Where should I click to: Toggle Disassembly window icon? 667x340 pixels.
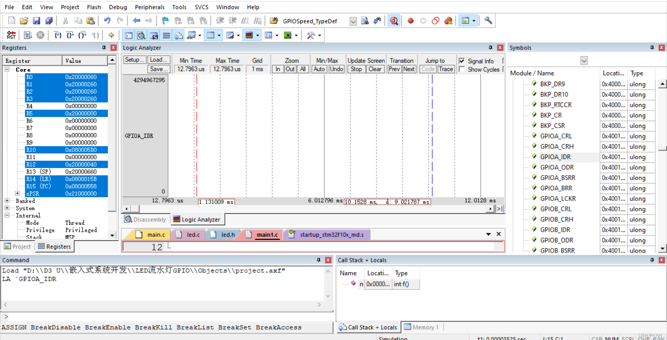(x=141, y=35)
